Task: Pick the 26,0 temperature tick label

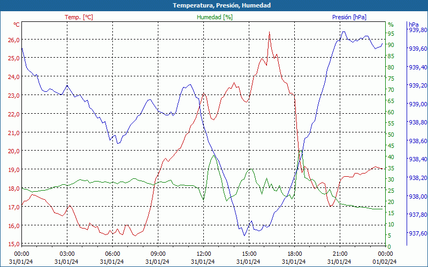Action: [14, 40]
